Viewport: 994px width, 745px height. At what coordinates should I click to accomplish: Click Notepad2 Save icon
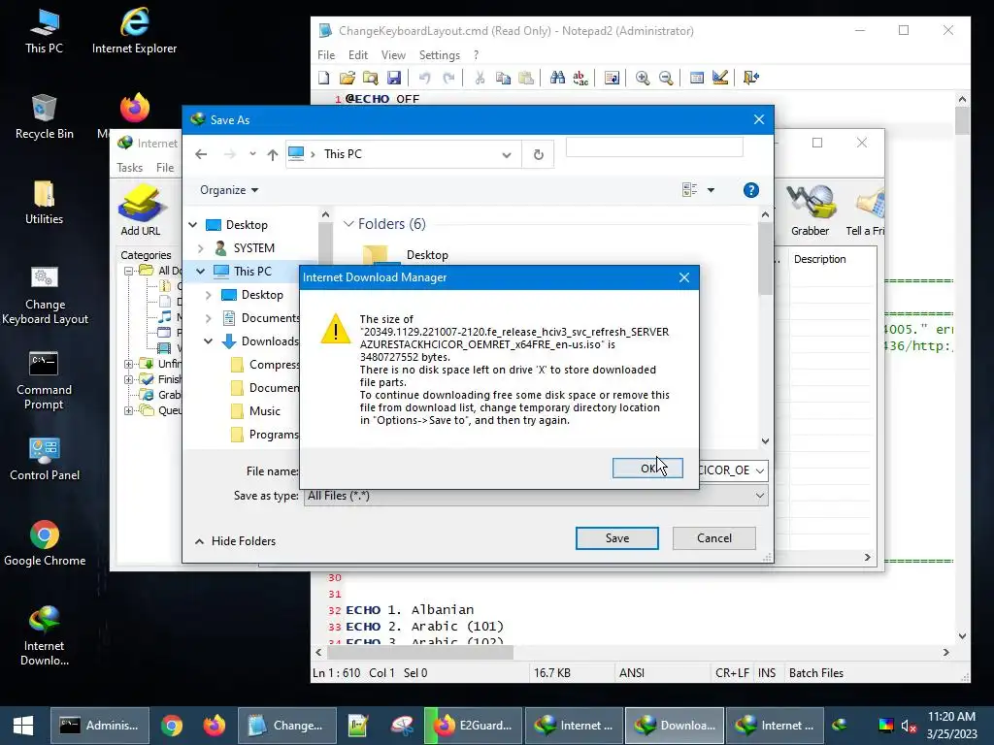(394, 78)
